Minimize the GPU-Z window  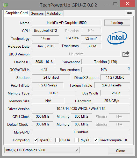[107, 5]
